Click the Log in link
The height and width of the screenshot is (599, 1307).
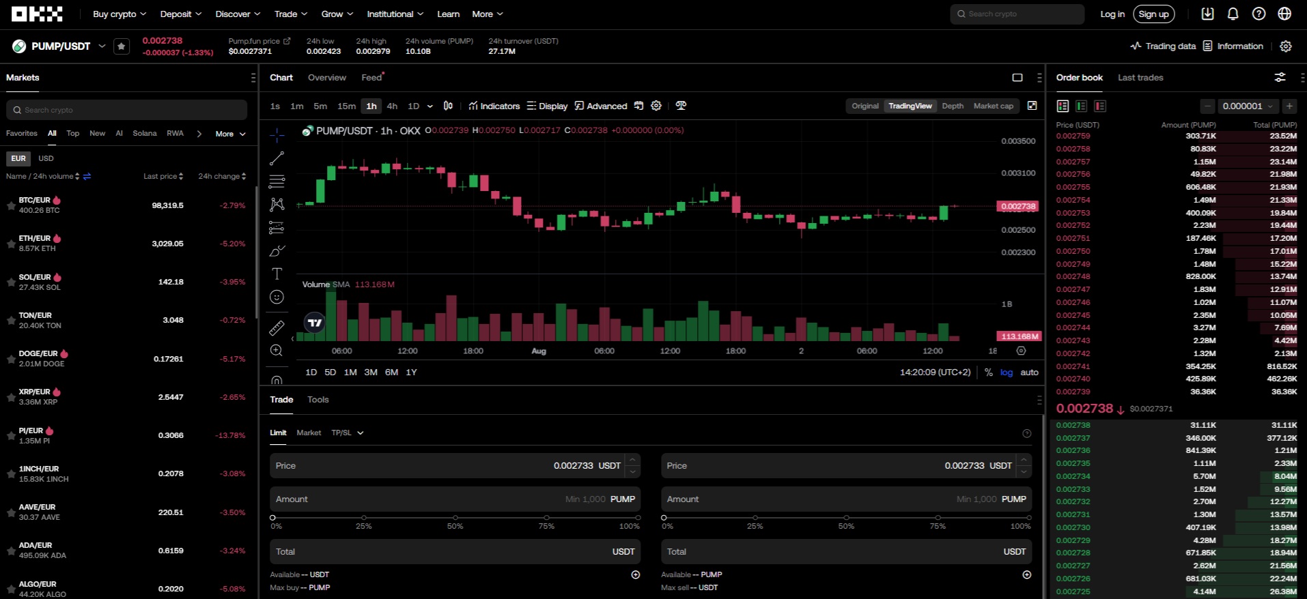point(1112,14)
